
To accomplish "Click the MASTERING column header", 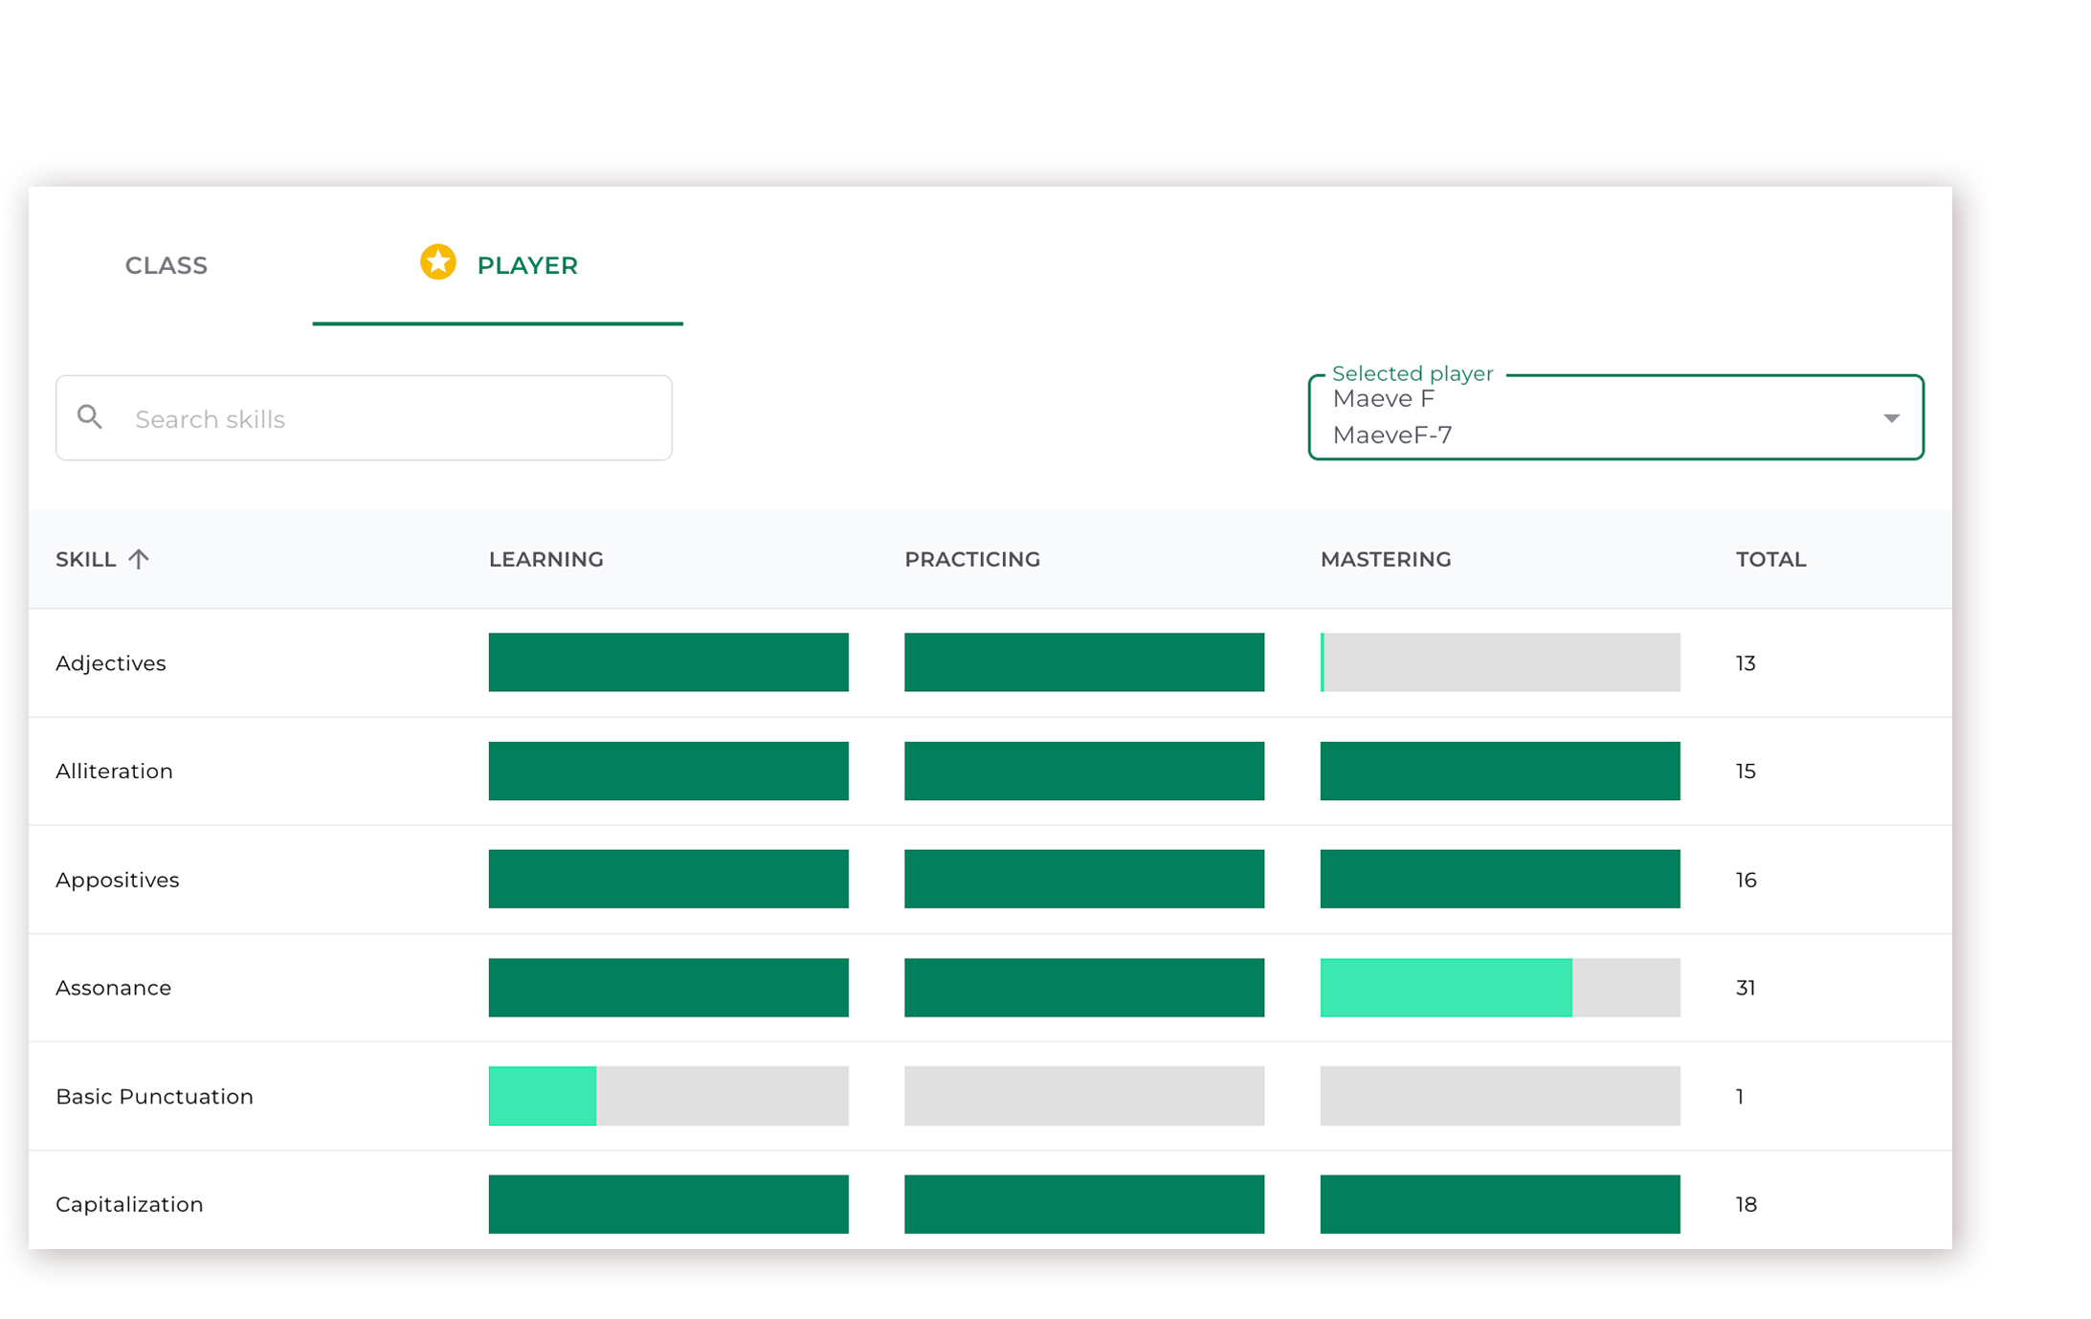I will click(1385, 559).
